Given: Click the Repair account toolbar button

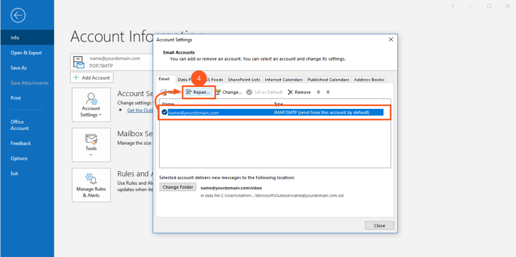Looking at the screenshot, I should (198, 92).
